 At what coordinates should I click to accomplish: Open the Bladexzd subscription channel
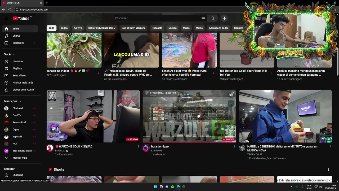20,108
